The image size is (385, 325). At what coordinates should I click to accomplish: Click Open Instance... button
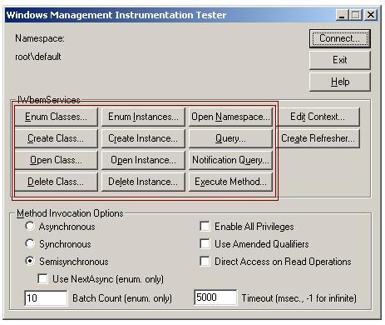143,160
